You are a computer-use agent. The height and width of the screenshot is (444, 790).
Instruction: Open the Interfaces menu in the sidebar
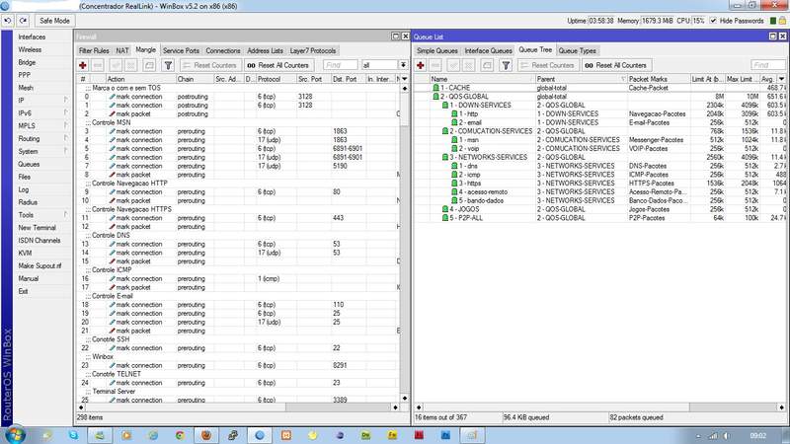coord(32,37)
